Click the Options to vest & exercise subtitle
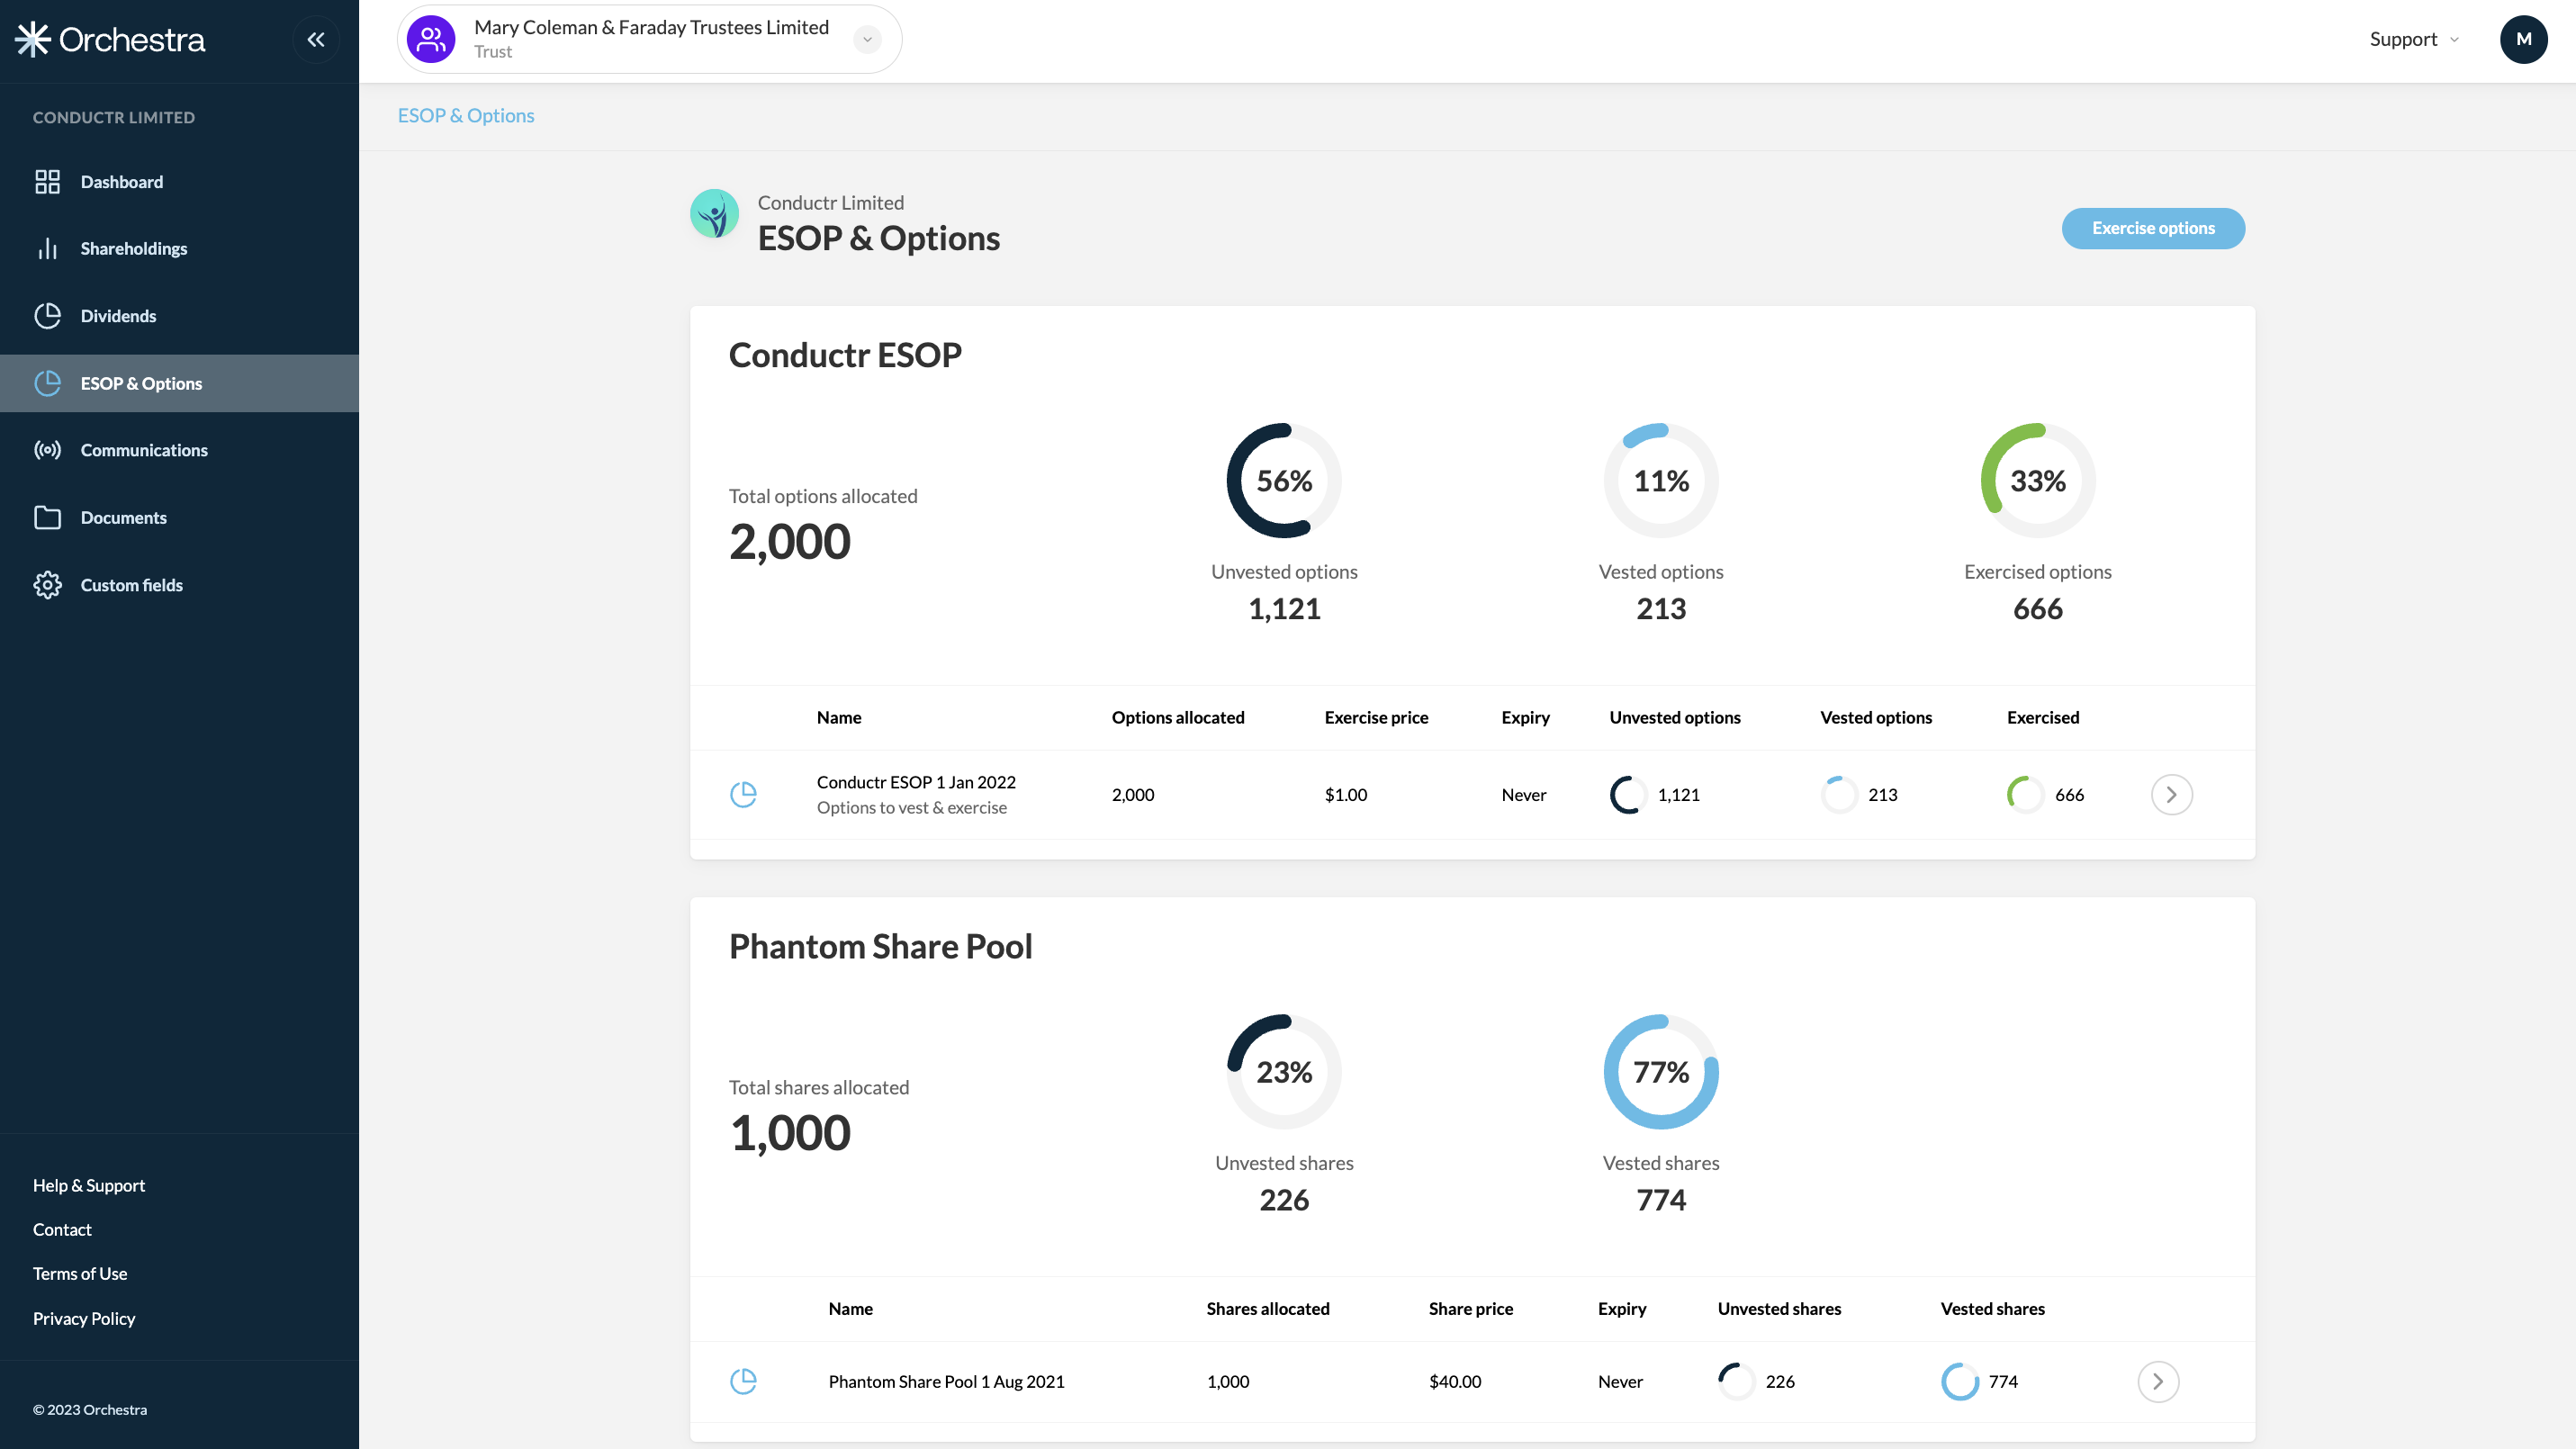Screen dimensions: 2576x1449 (912, 808)
